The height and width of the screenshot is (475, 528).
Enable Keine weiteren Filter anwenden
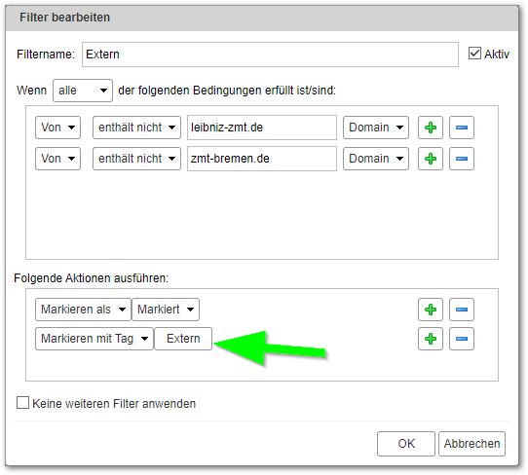pyautogui.click(x=23, y=403)
